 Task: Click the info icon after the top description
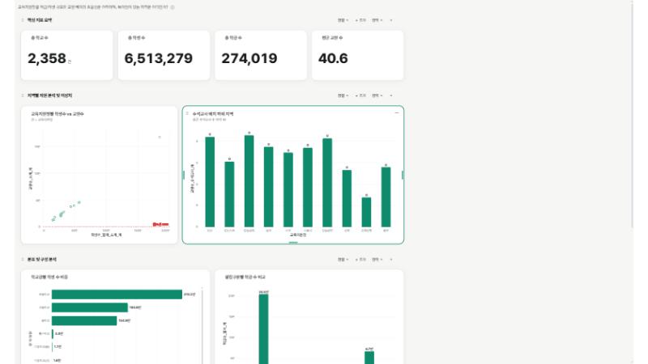coord(173,7)
